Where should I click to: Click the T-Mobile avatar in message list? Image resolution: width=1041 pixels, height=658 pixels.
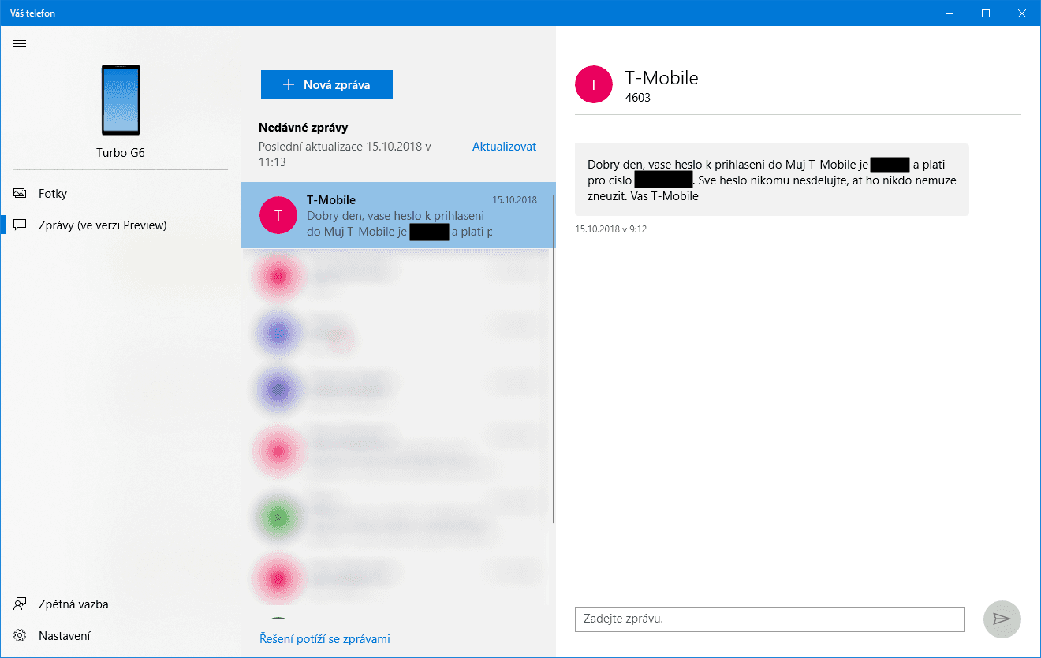[278, 214]
